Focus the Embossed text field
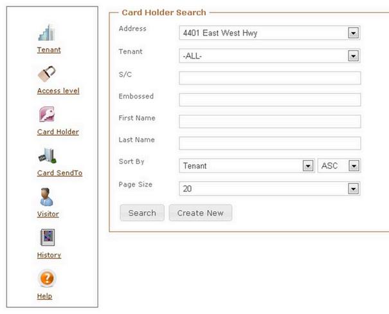Image resolution: width=389 pixels, height=314 pixels. [269, 100]
